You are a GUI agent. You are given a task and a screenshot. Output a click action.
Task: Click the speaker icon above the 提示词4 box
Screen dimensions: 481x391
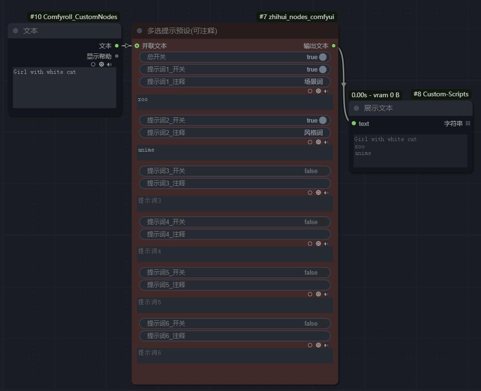[x=326, y=244]
